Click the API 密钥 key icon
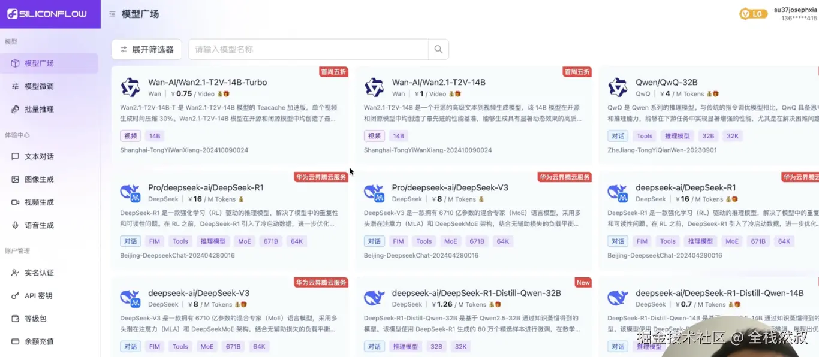This screenshot has width=819, height=357. (16, 295)
